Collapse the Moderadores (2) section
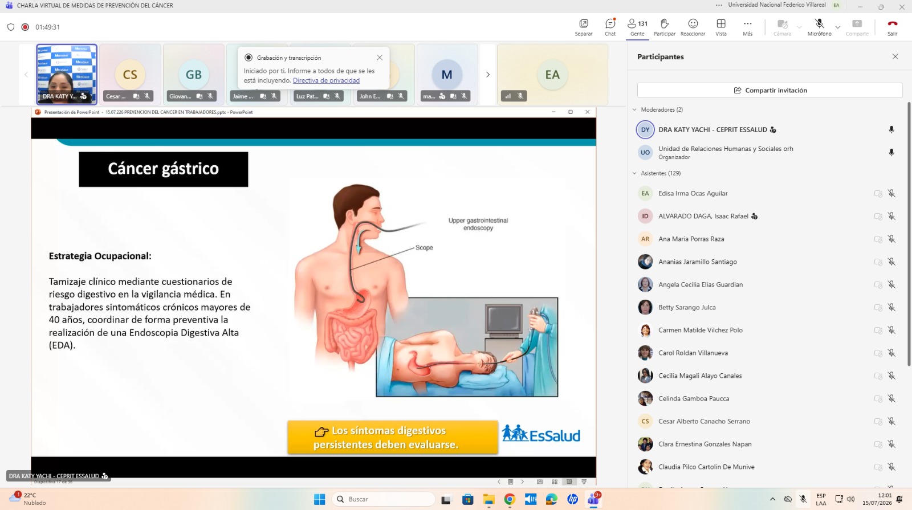The height and width of the screenshot is (510, 912). pos(634,109)
